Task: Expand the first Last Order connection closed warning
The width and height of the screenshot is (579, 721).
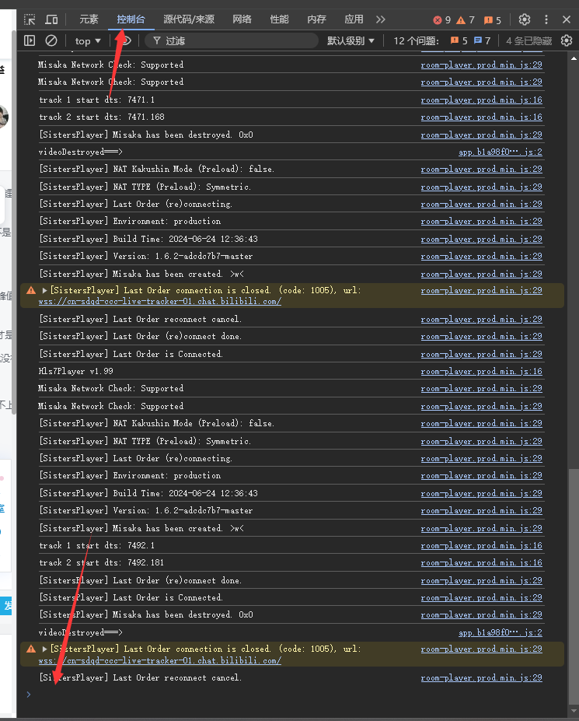Action: 45,290
